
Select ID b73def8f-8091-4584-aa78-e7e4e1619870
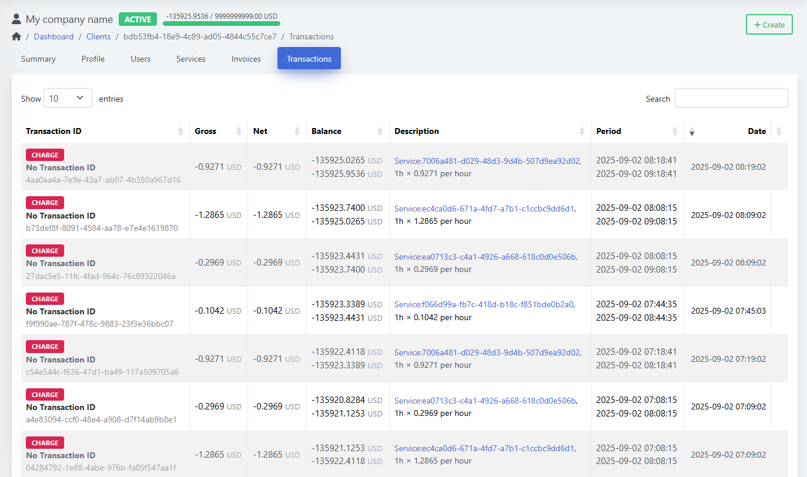click(102, 228)
